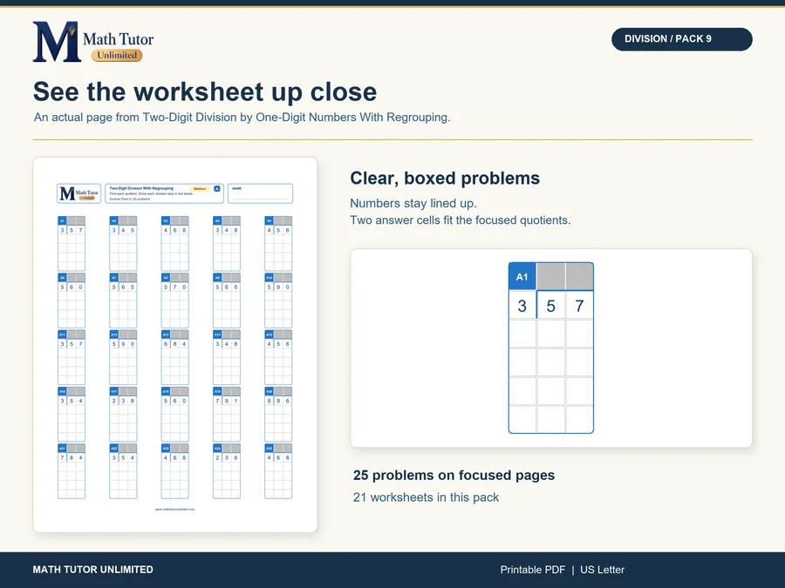Click the blue A1 label in the enlarged problem
This screenshot has height=588, width=785.
[x=522, y=276]
